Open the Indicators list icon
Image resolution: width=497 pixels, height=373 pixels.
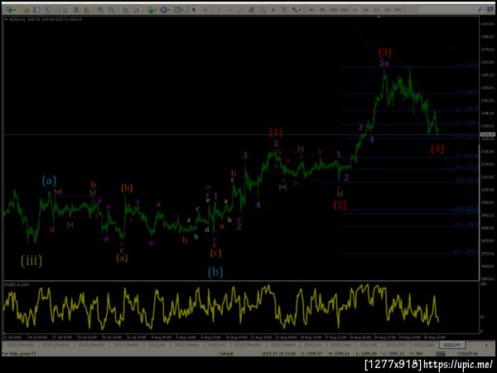[x=150, y=10]
